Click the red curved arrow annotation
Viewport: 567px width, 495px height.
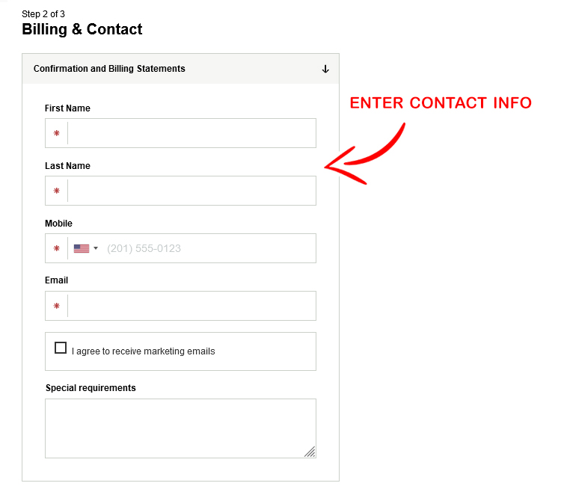(x=366, y=156)
